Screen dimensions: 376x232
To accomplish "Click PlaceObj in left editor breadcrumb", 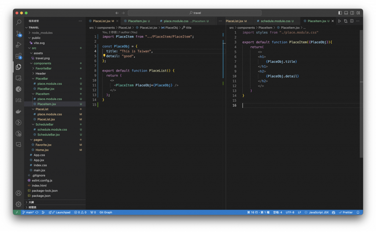I will coord(171,28).
